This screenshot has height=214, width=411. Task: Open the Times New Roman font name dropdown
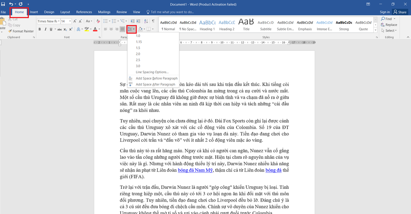59,21
